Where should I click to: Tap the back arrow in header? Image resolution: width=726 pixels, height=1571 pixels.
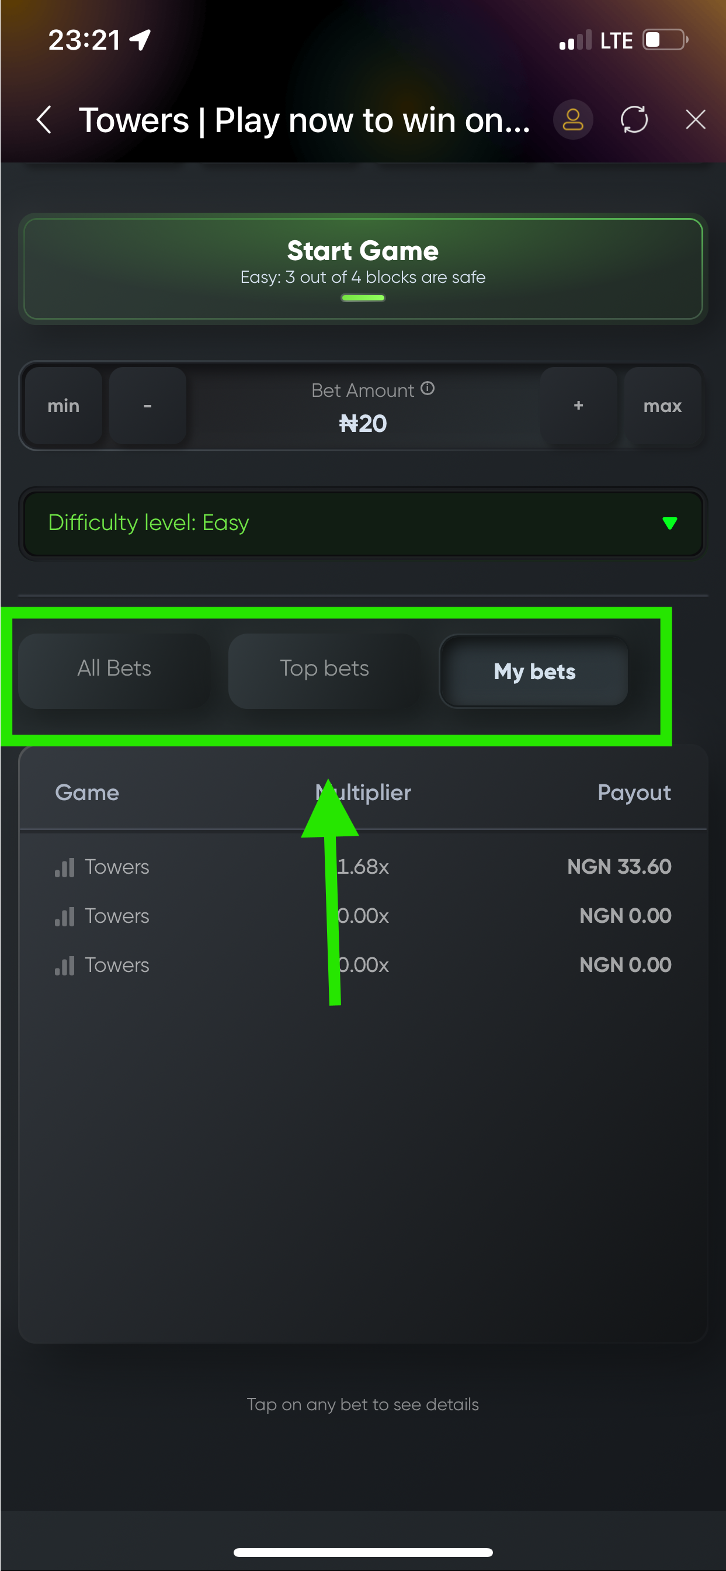(44, 120)
